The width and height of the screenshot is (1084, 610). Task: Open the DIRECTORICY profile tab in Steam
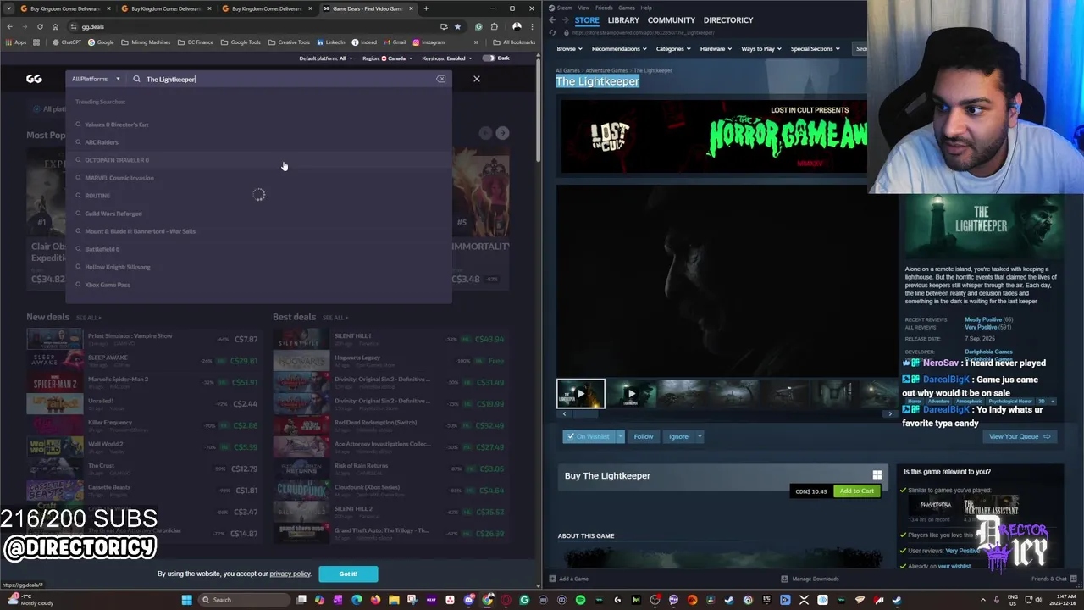coord(728,20)
